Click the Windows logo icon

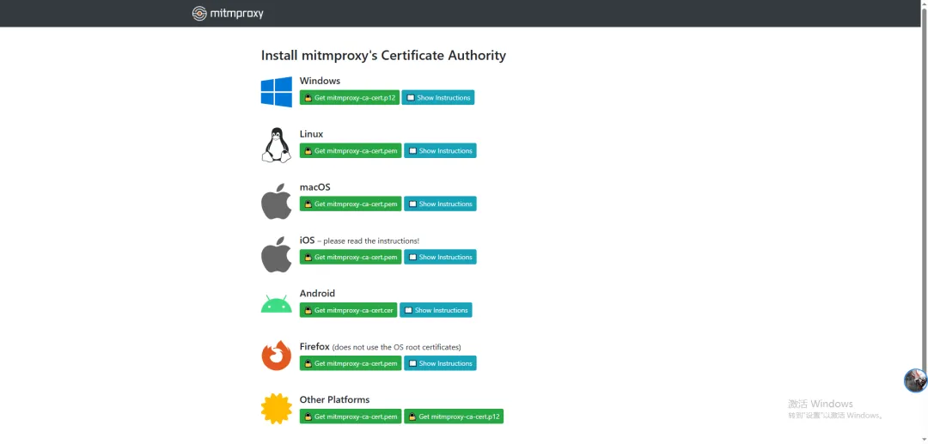(x=277, y=92)
